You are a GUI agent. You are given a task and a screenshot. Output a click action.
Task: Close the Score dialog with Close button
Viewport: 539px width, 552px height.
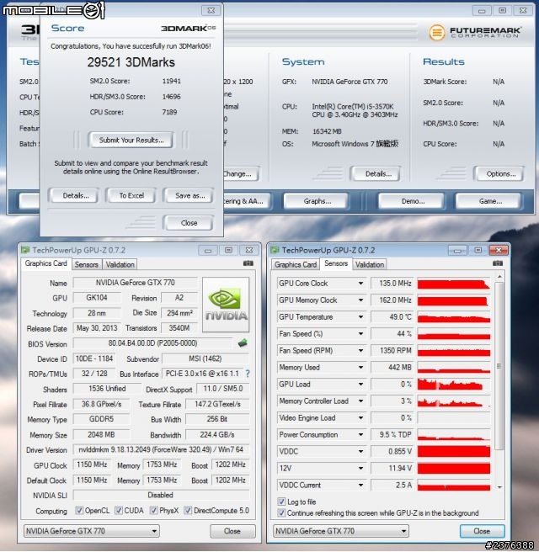tap(189, 223)
